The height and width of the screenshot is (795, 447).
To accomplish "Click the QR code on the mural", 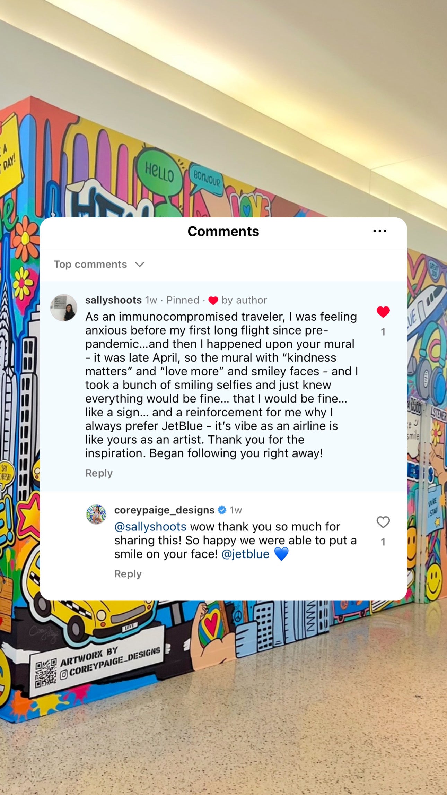I will (x=46, y=674).
